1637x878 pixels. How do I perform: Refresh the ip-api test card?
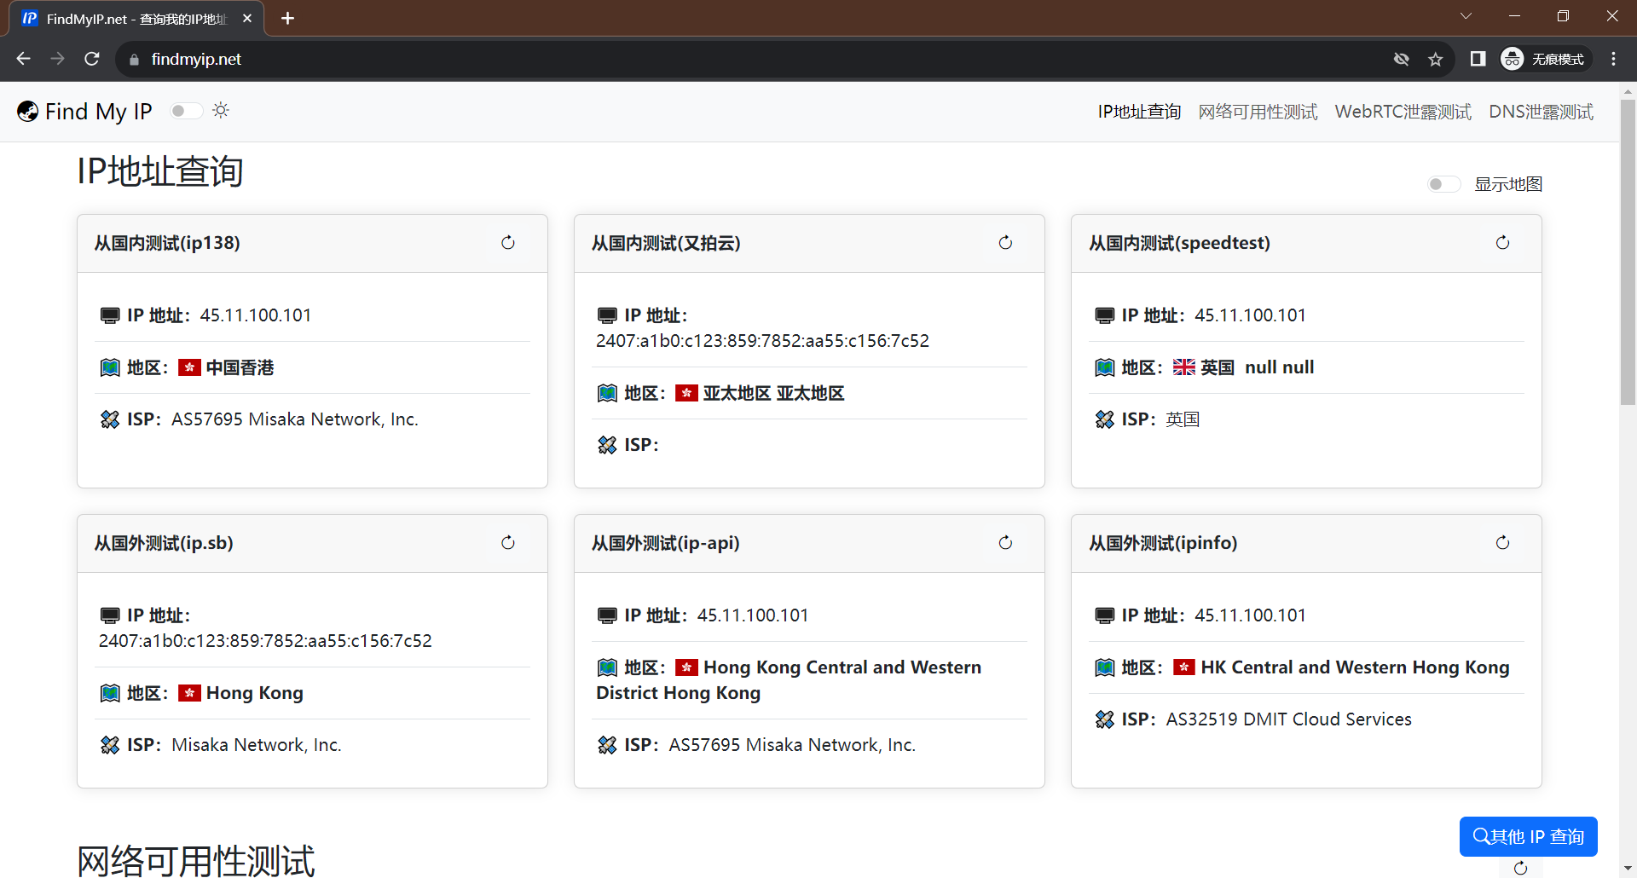coord(1005,543)
